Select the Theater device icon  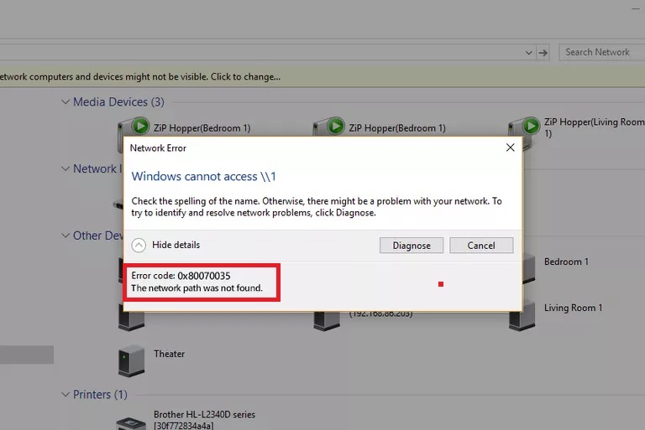[x=131, y=360]
